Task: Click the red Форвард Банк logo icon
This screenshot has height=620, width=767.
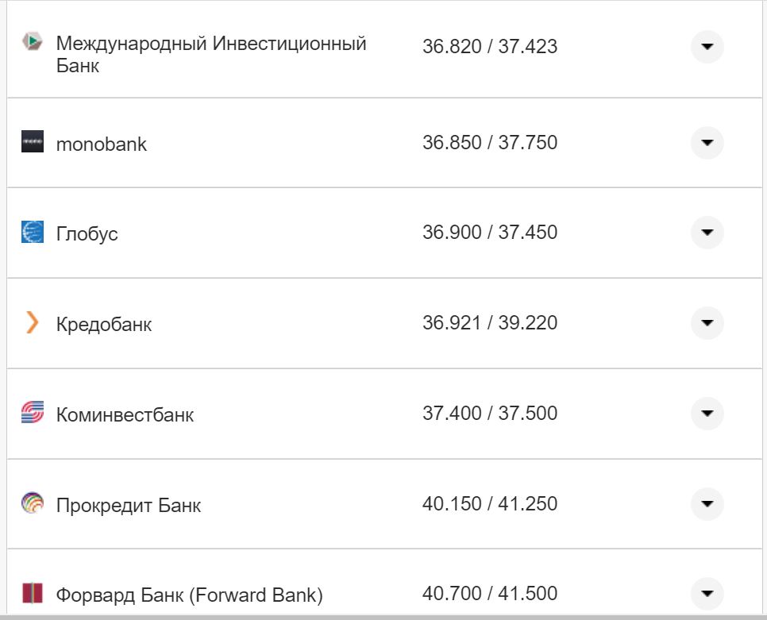Action: [x=31, y=593]
